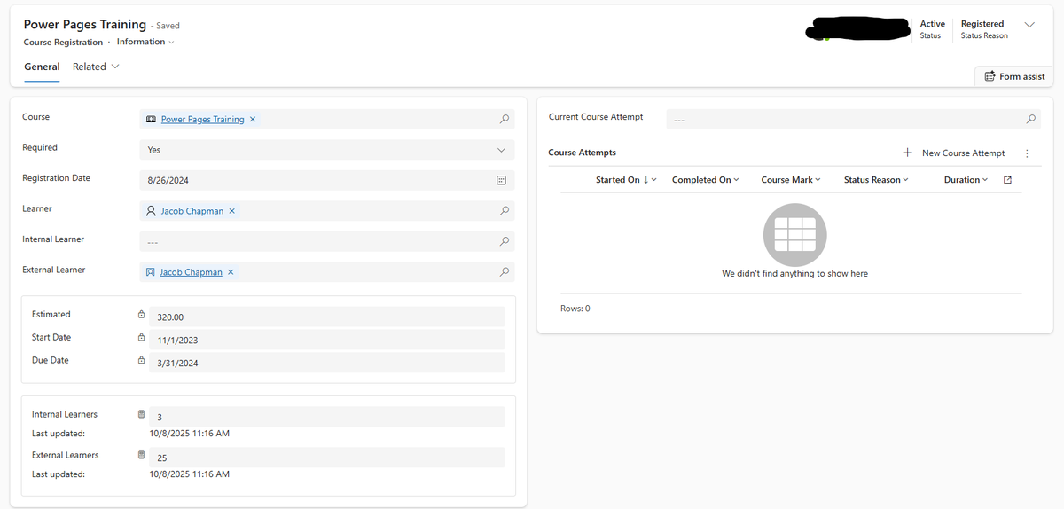Click the Registration Date field 8/26/2024
The width and height of the screenshot is (1064, 509).
click(x=326, y=180)
